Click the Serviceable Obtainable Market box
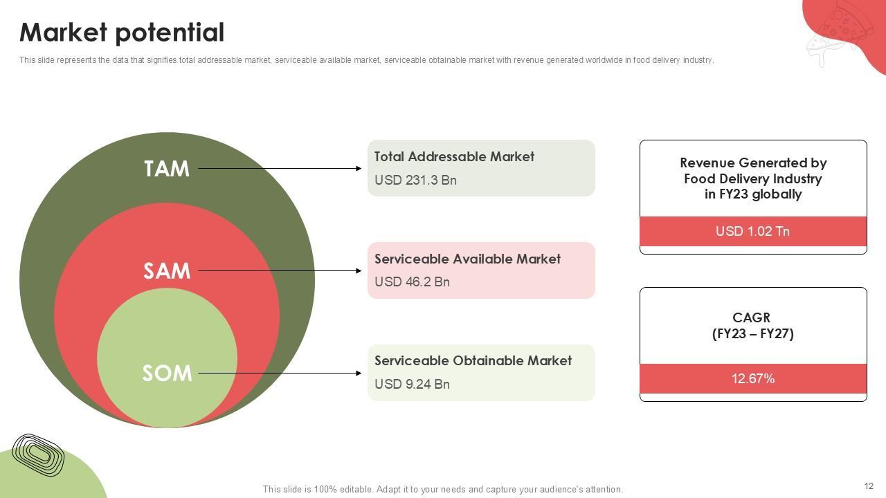886x498 pixels. pyautogui.click(x=481, y=373)
